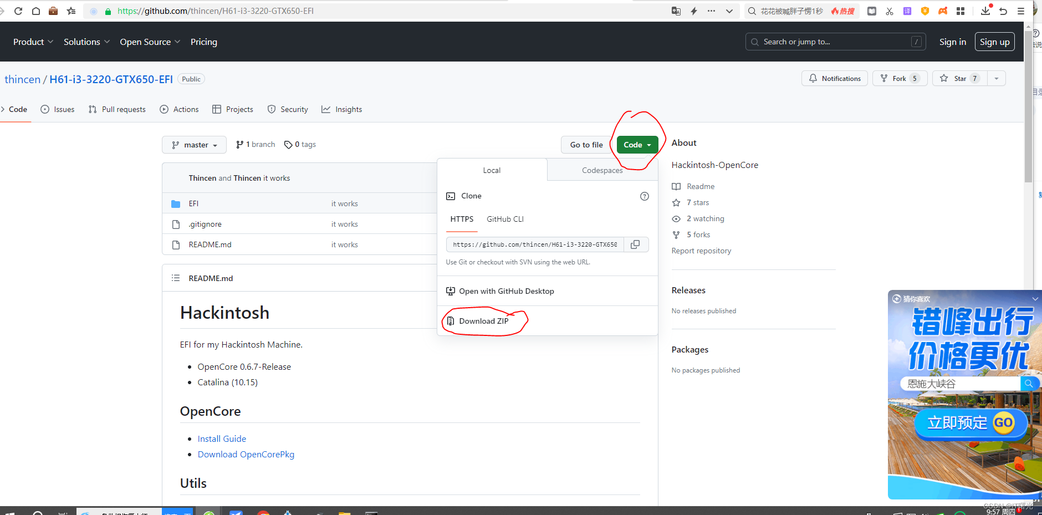Select the HTTPS clone option
Viewport: 1042px width, 515px height.
462,219
